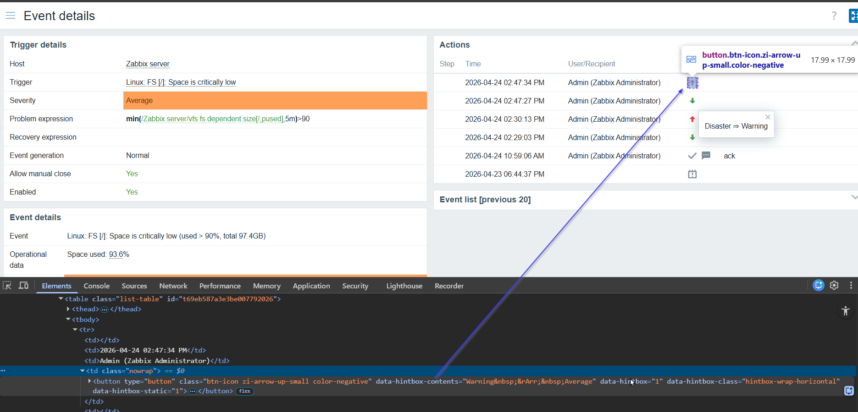Open the message bubble icon beside ack

coord(706,156)
